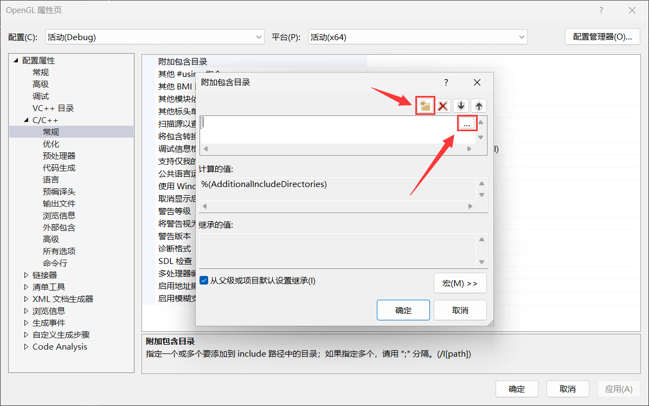This screenshot has width=649, height=406.
Task: Move line up with the arrow icon
Action: pos(478,106)
